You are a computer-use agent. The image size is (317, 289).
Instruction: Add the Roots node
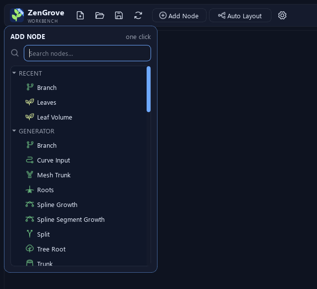tap(45, 190)
